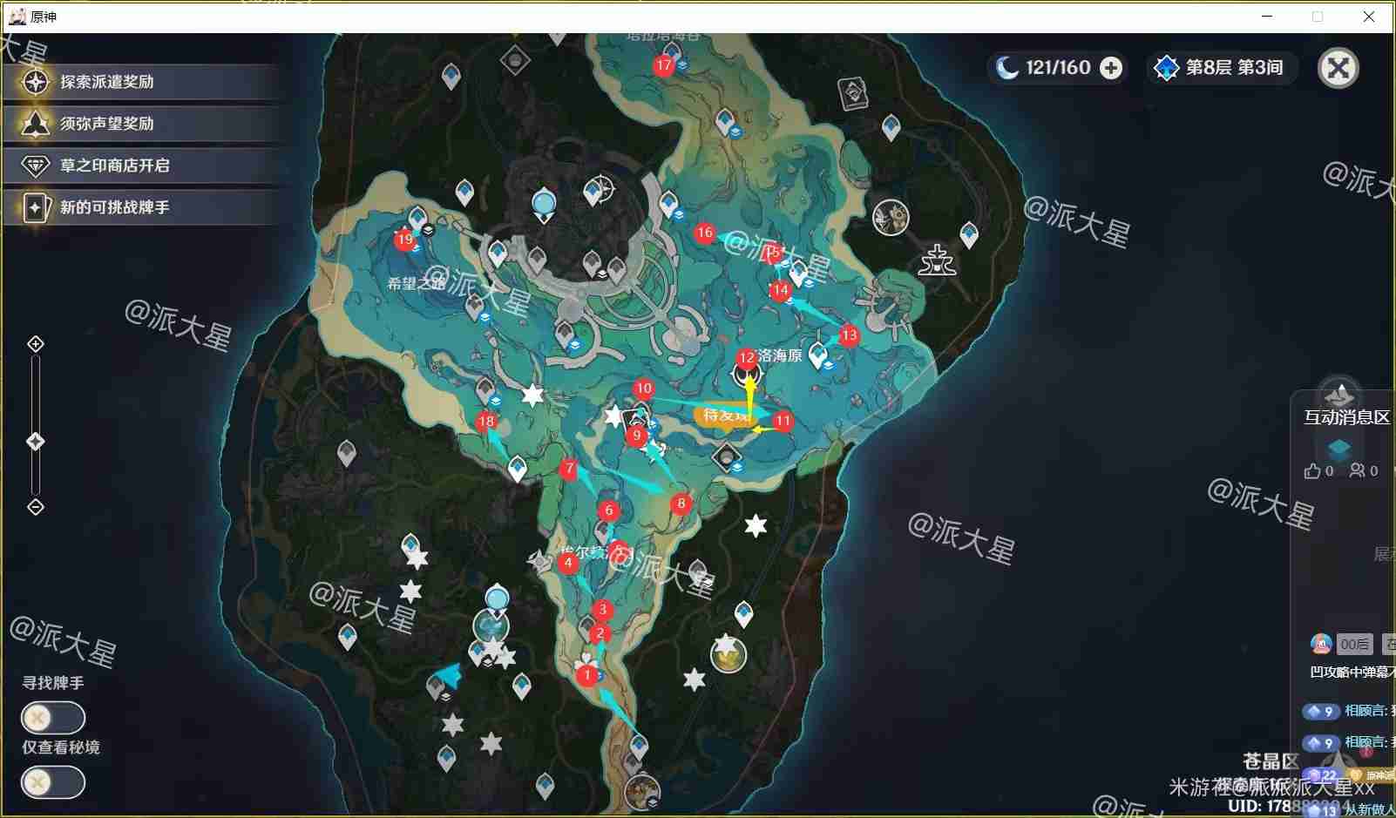This screenshot has width=1396, height=818.
Task: Click the compass icon beside 探索派遣奖励
Action: click(x=36, y=82)
